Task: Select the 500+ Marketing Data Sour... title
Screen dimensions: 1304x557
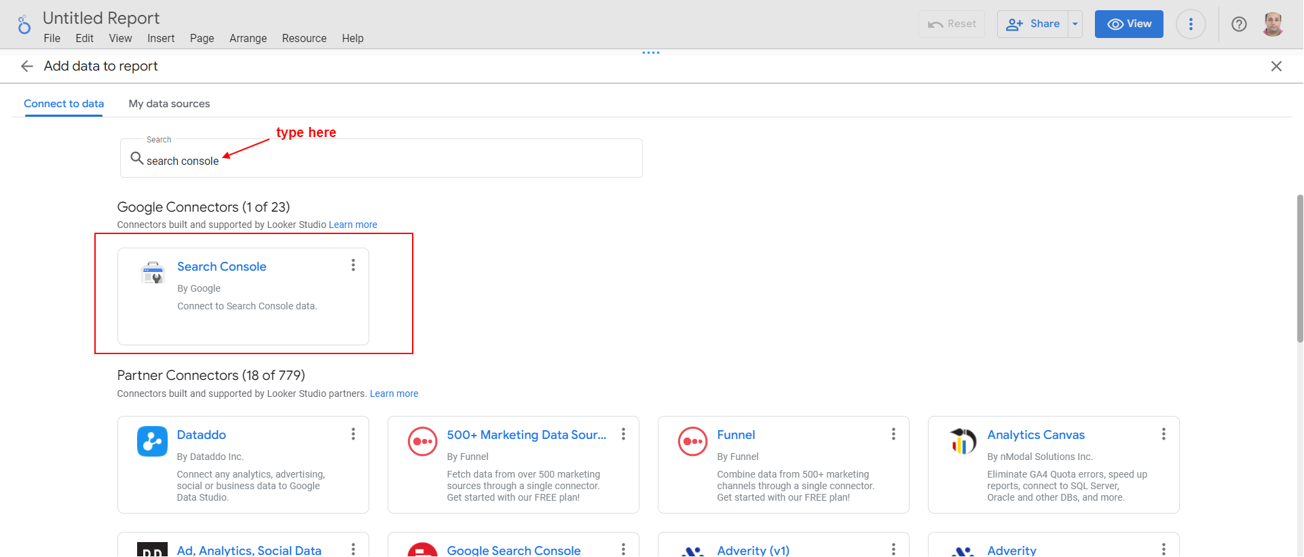Action: click(x=527, y=435)
